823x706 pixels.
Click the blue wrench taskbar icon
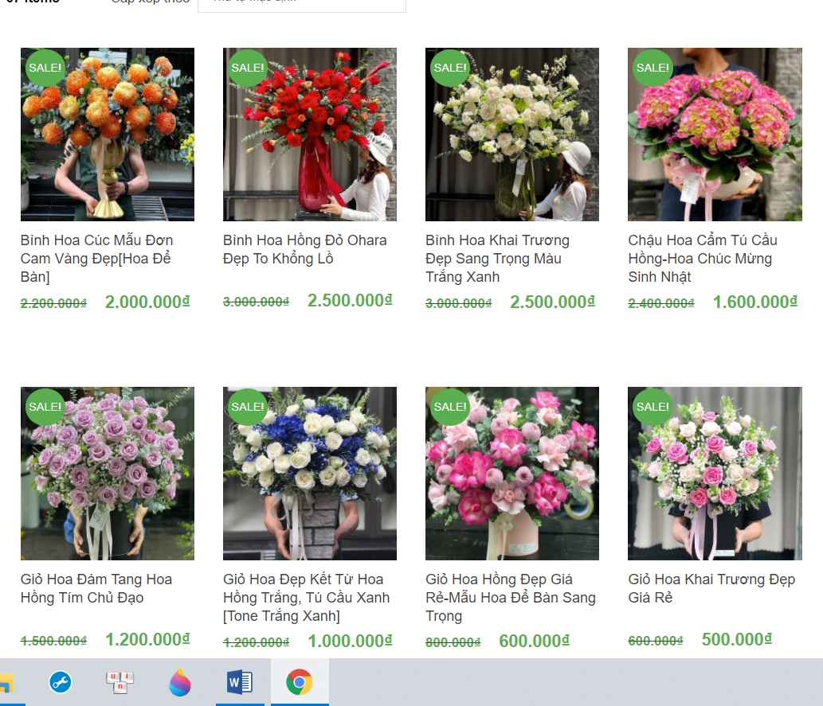click(60, 682)
